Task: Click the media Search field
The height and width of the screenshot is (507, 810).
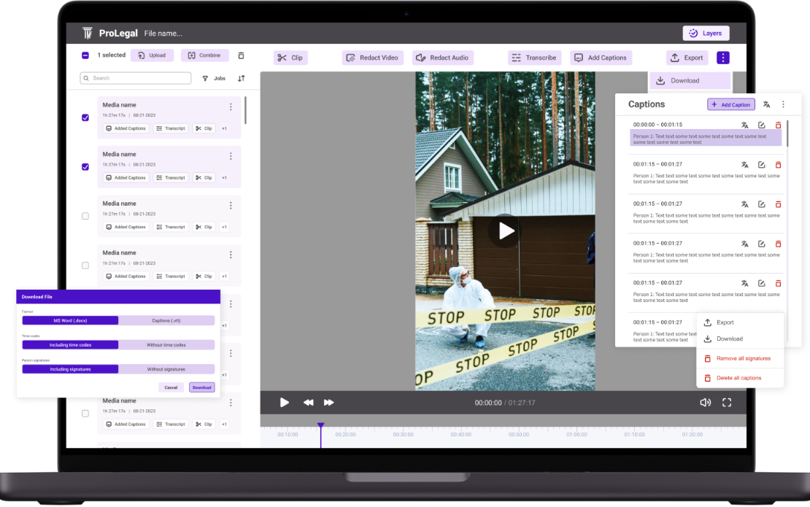Action: click(136, 78)
